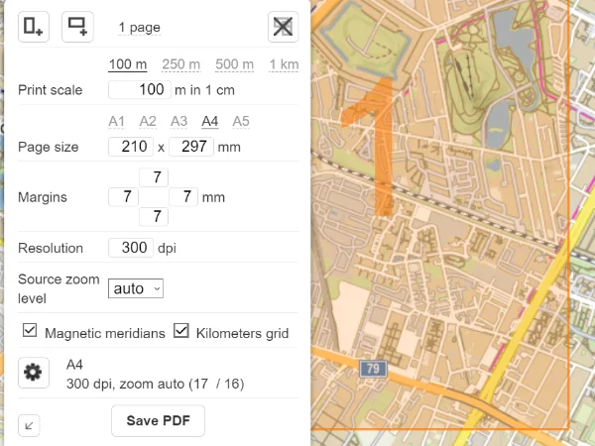Open the Source zoom level dropdown
The image size is (595, 446).
coord(135,288)
